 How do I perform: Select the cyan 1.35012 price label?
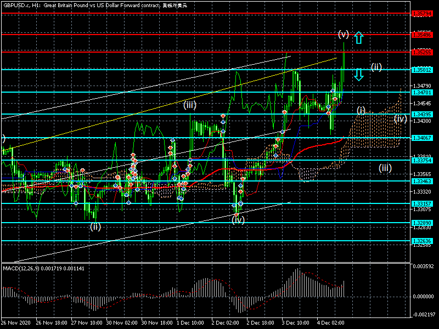(422, 70)
